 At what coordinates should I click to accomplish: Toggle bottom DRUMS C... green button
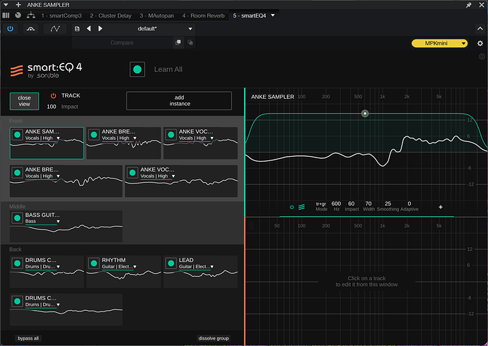(x=18, y=302)
